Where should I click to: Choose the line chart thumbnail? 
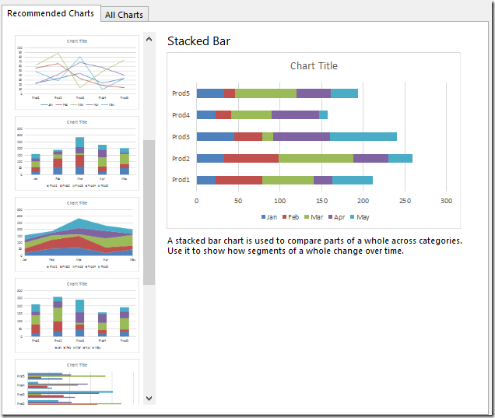[x=77, y=72]
